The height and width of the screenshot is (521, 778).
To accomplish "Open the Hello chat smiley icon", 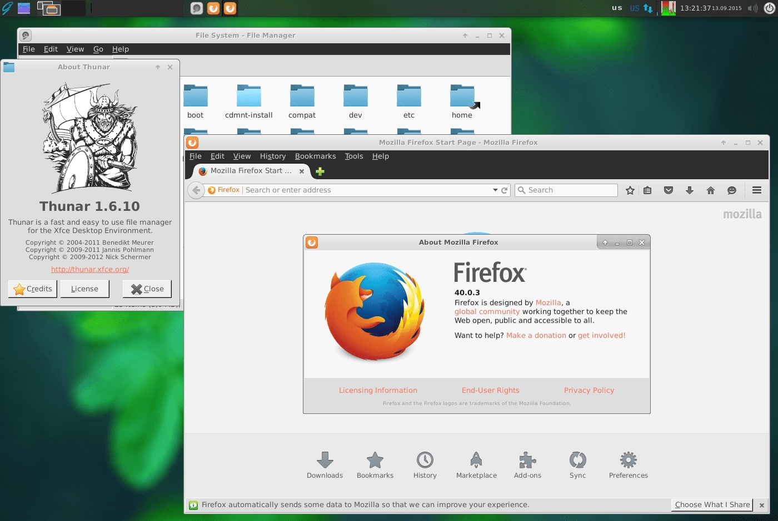I will 732,190.
